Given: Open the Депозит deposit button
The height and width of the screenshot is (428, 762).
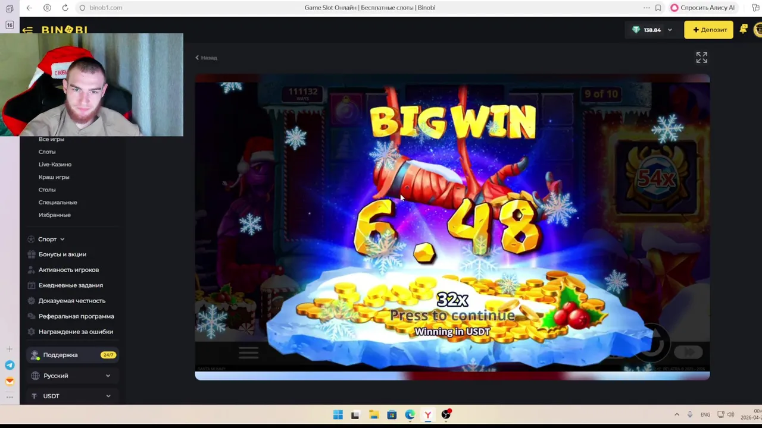Looking at the screenshot, I should 708,30.
